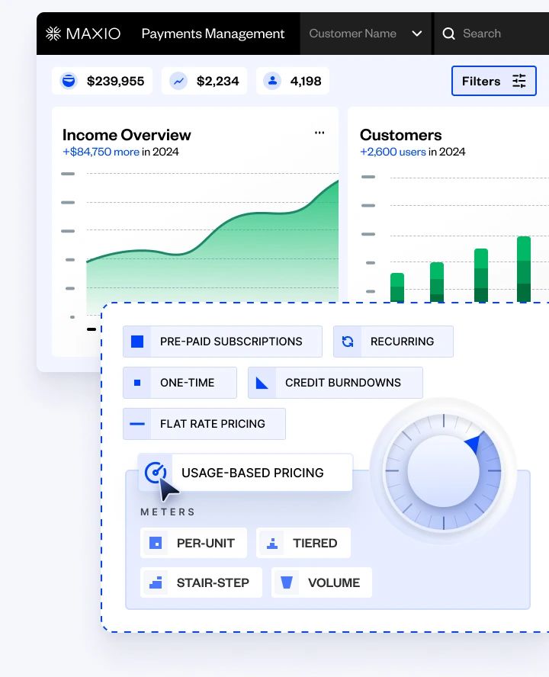Screen dimensions: 549x677
Task: Select the Payments Management header tab
Action: 213,34
